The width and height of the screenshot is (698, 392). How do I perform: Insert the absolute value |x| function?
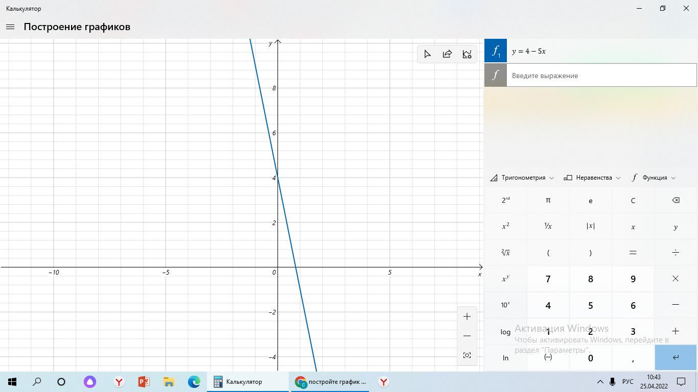click(590, 226)
